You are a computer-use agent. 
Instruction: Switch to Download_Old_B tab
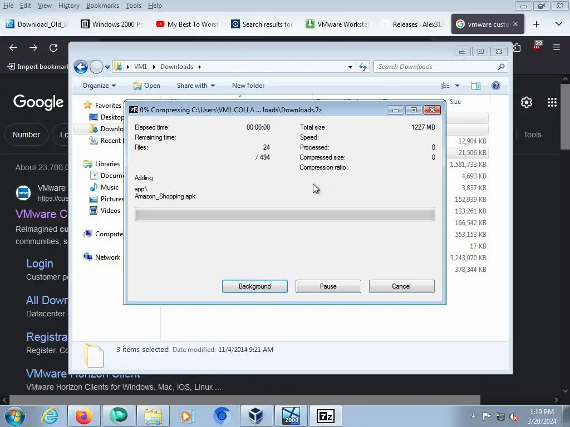pos(37,24)
